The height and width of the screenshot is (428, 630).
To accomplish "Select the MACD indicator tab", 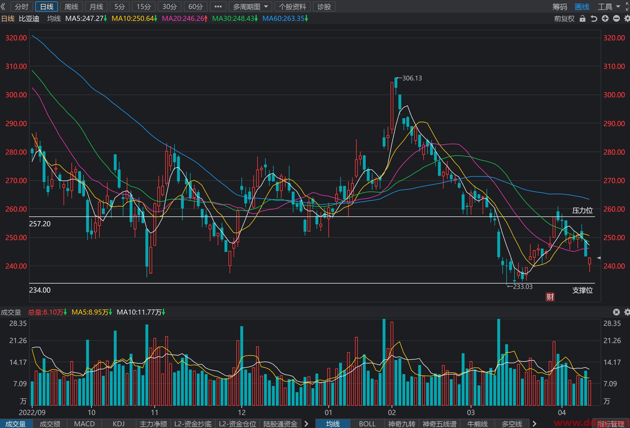I will coord(84,424).
